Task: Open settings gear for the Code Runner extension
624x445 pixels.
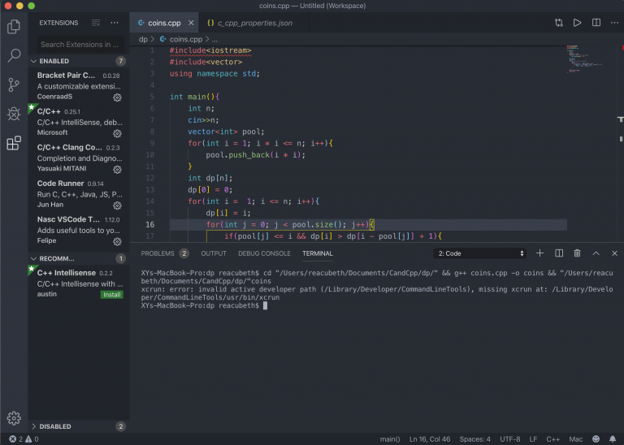Action: pyautogui.click(x=117, y=205)
